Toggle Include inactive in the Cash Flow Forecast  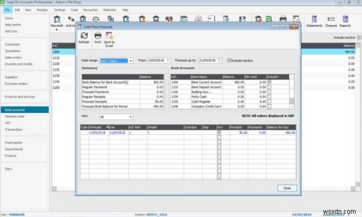point(229,60)
